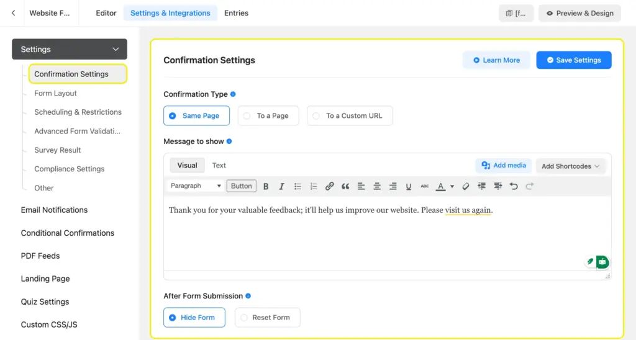
Task: Switch the message editor to Visual mode
Action: click(x=187, y=165)
